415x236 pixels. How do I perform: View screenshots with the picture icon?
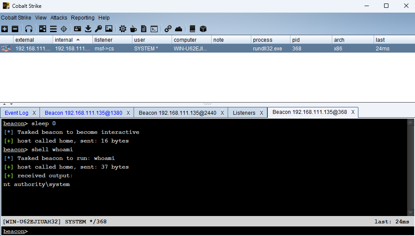(109, 29)
